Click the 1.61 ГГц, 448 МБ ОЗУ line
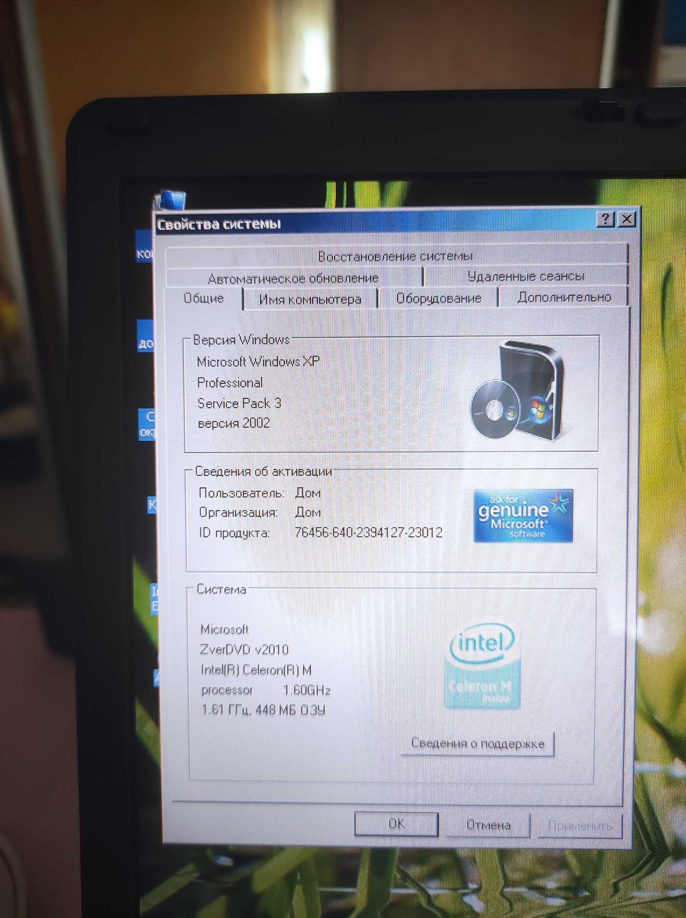 pyautogui.click(x=263, y=710)
